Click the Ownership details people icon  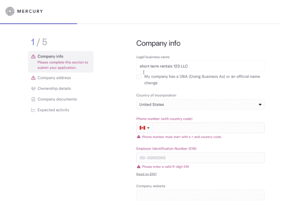(33, 88)
